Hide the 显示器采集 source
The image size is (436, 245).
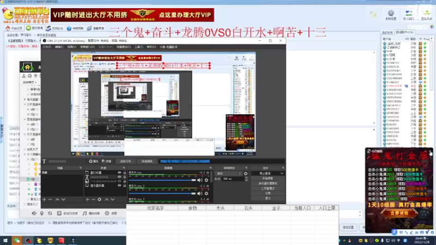119,185
